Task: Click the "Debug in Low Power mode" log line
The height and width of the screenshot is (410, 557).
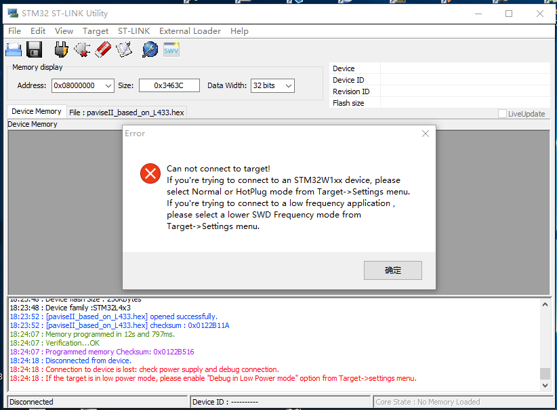Action: (213, 378)
